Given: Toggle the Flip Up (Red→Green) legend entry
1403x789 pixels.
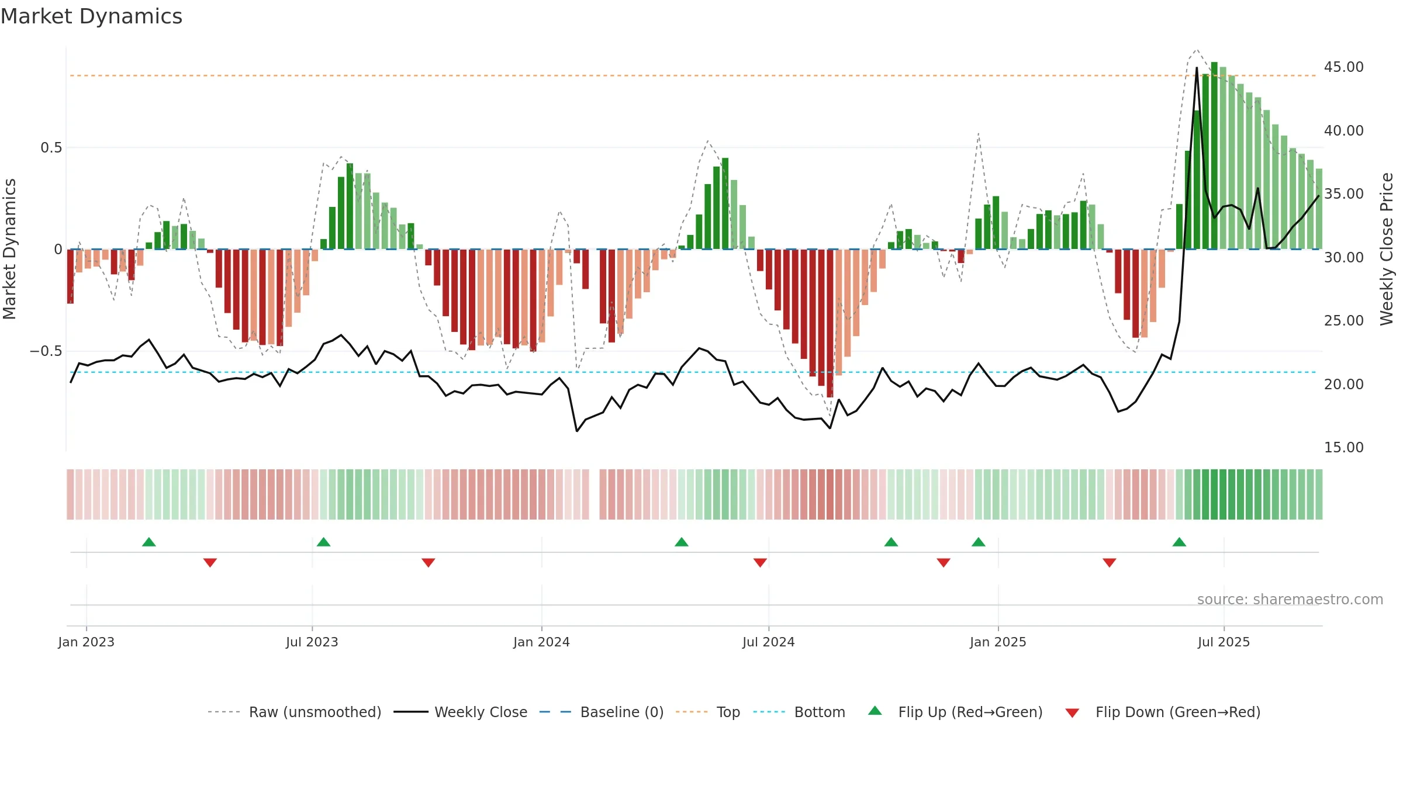Looking at the screenshot, I should (955, 712).
